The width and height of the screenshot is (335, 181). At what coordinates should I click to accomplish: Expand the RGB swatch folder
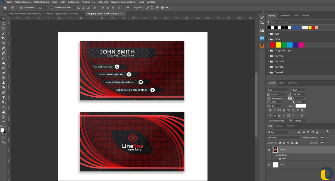(x=268, y=34)
